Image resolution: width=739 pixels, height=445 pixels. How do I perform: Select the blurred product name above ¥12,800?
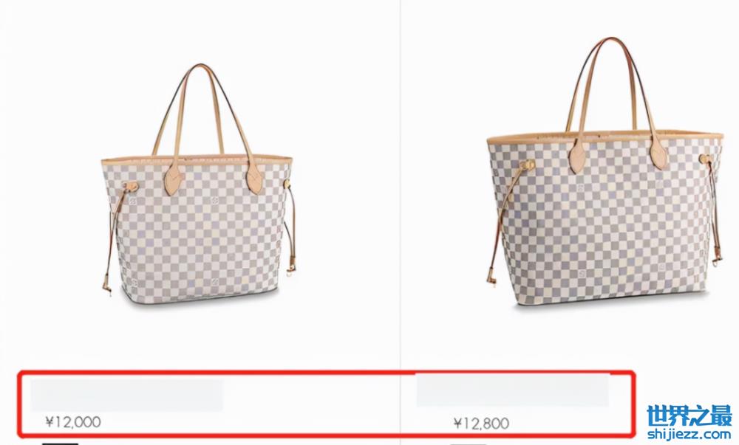[512, 390]
